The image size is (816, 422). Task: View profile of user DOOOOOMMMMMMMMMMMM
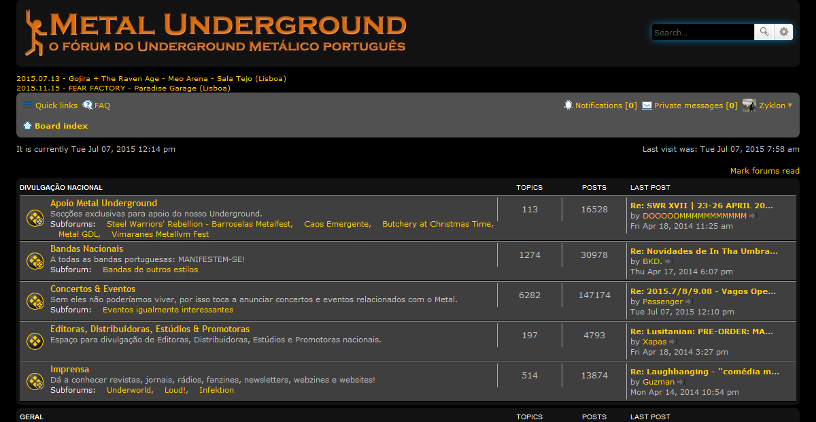coord(694,216)
